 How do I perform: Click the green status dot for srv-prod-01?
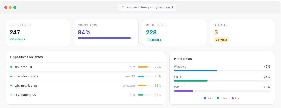tap(11, 67)
